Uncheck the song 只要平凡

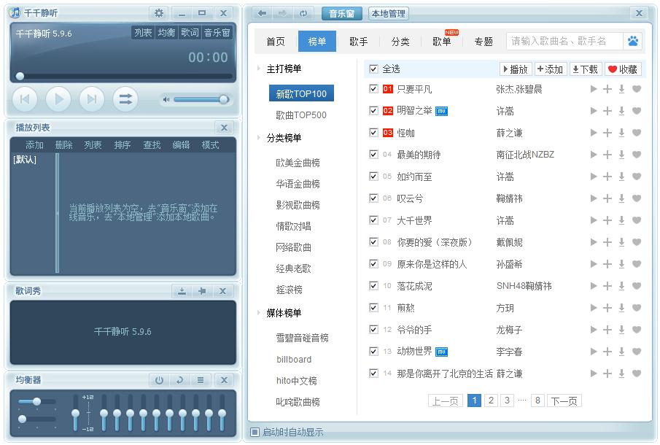(373, 89)
